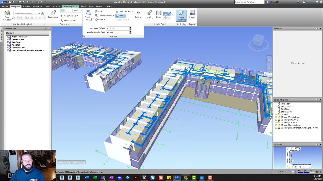
Task: Expand the HVAC.nwc tree node
Action: point(8,42)
